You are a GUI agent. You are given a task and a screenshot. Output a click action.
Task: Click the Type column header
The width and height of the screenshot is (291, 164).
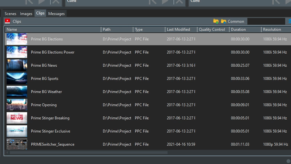point(148,30)
